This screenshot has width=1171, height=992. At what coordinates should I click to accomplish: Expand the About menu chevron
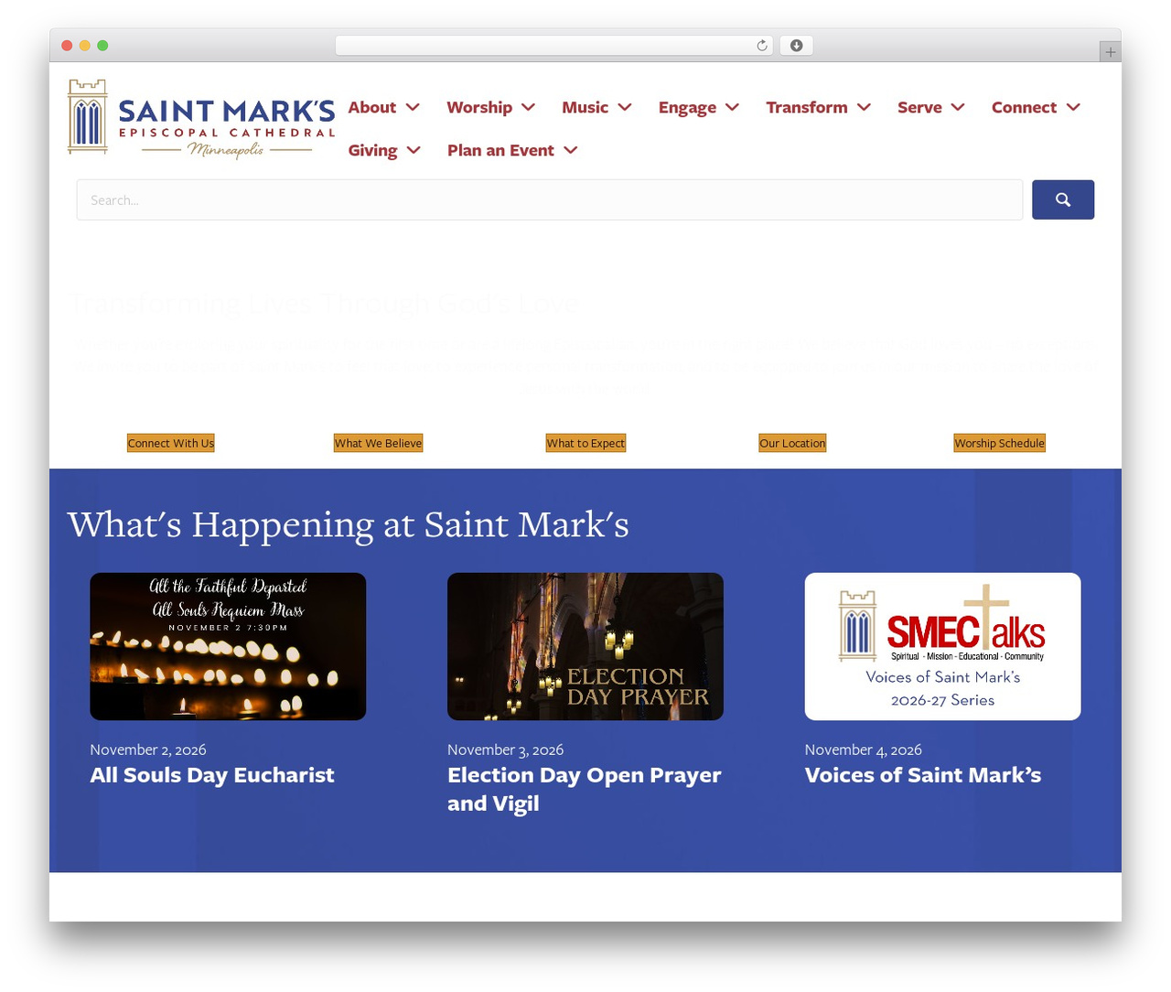[x=413, y=107]
